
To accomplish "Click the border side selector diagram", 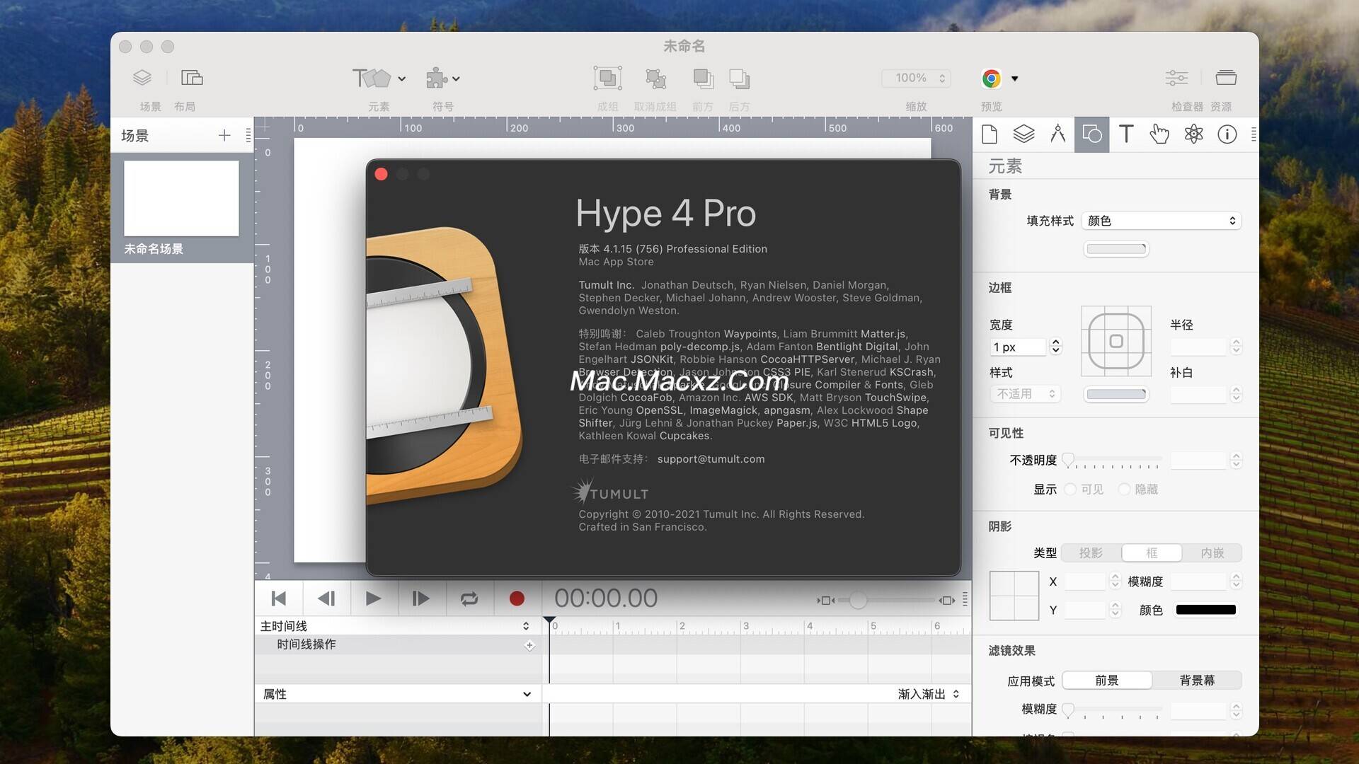I will point(1116,341).
